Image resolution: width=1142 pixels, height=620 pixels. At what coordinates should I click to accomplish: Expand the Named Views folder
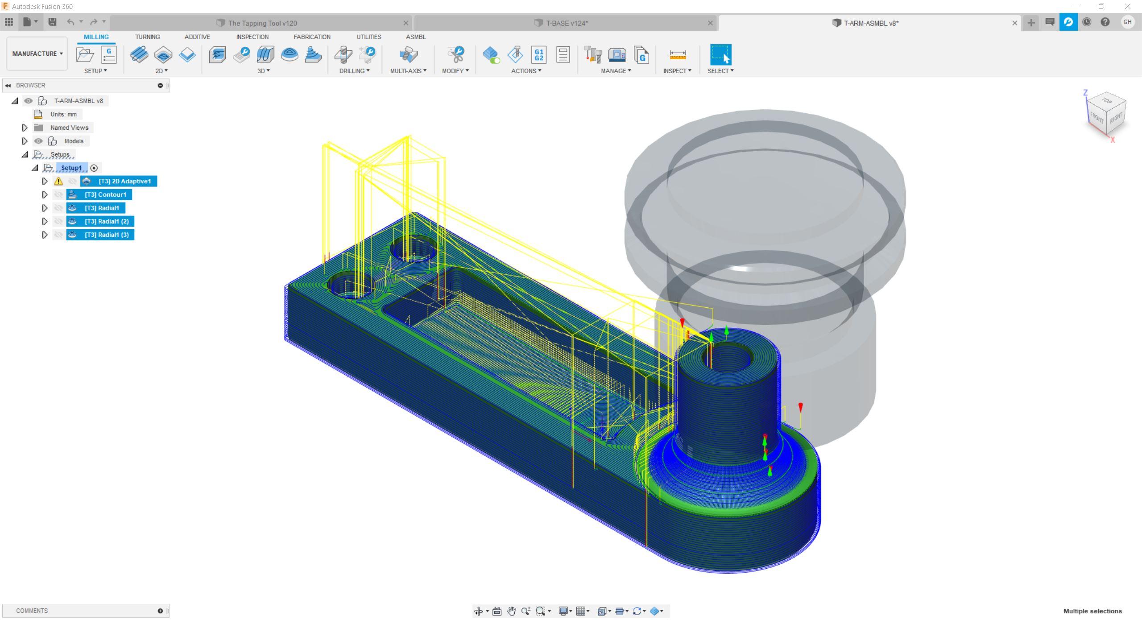(25, 128)
